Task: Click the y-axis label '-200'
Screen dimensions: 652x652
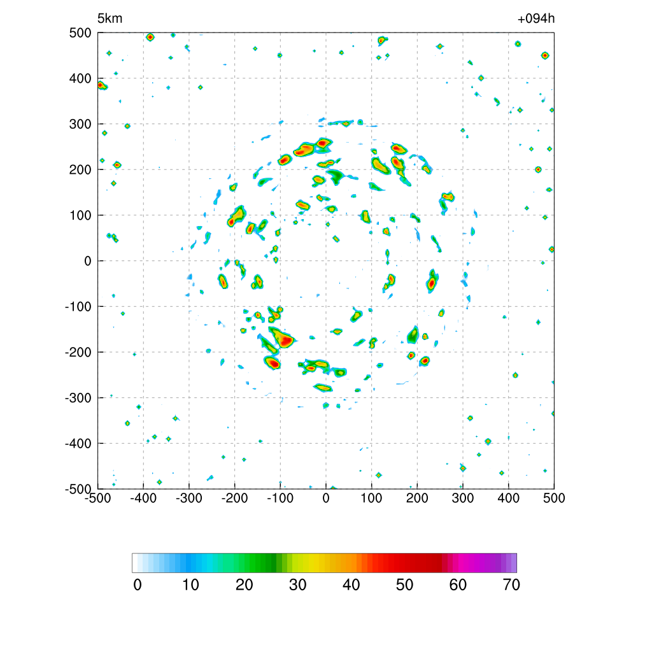Action: point(78,353)
